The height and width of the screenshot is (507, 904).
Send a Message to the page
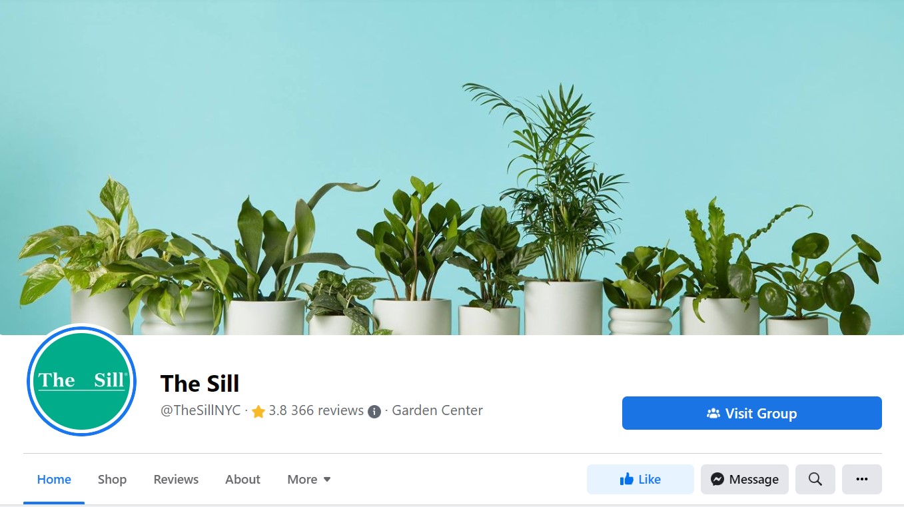pos(745,479)
